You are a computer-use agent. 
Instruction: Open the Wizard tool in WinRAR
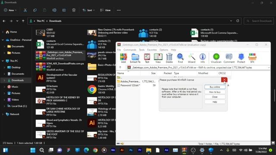pos(191,58)
